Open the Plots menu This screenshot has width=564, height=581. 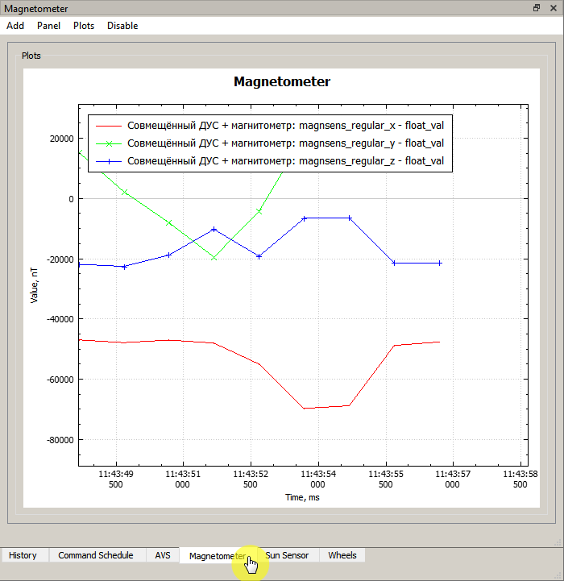[x=84, y=26]
